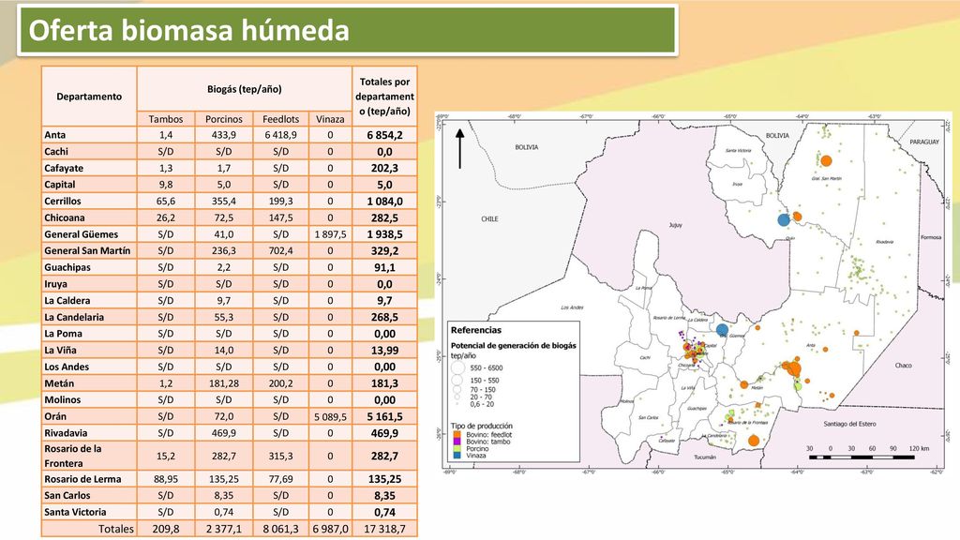Screen dimensions: 960x540
Task: Select Capital's tambos value '9,8'
Action: click(x=166, y=185)
